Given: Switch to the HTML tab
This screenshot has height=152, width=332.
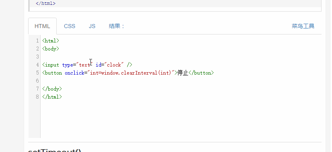Looking at the screenshot, I should (42, 26).
